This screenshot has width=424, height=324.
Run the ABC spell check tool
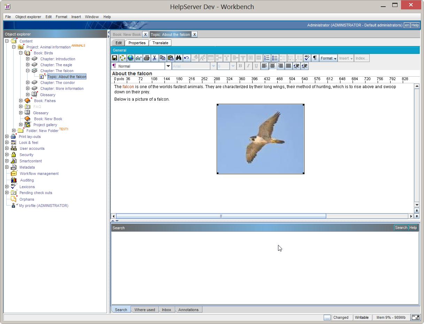307,58
